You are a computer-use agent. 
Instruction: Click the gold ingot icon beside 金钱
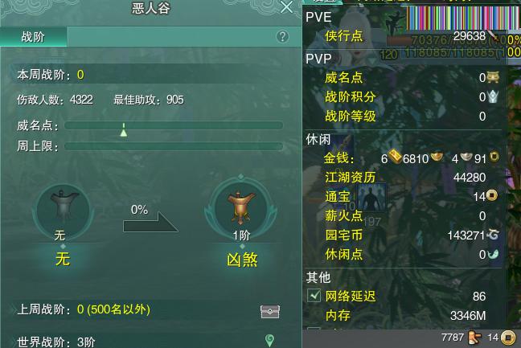tap(395, 157)
